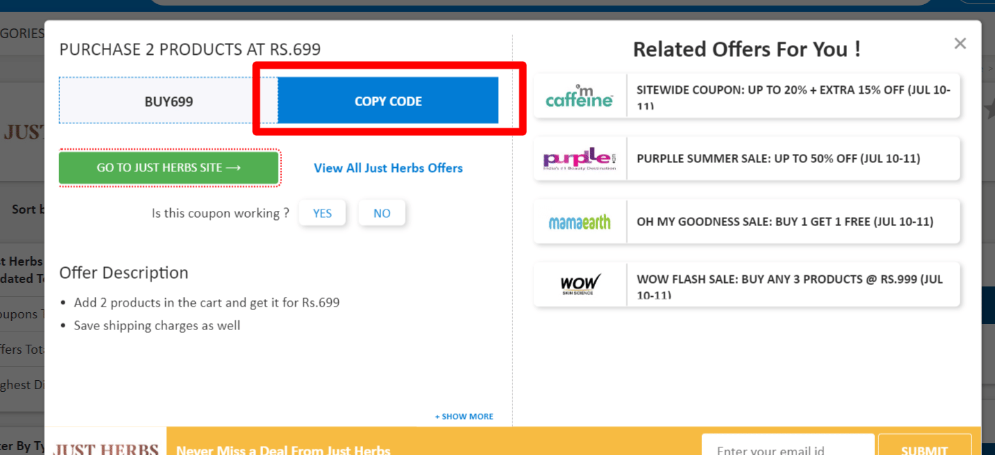Dismiss the coupon popup with the X
The width and height of the screenshot is (995, 455).
click(960, 43)
